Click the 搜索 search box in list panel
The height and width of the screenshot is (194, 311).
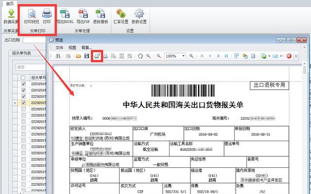(x=31, y=67)
